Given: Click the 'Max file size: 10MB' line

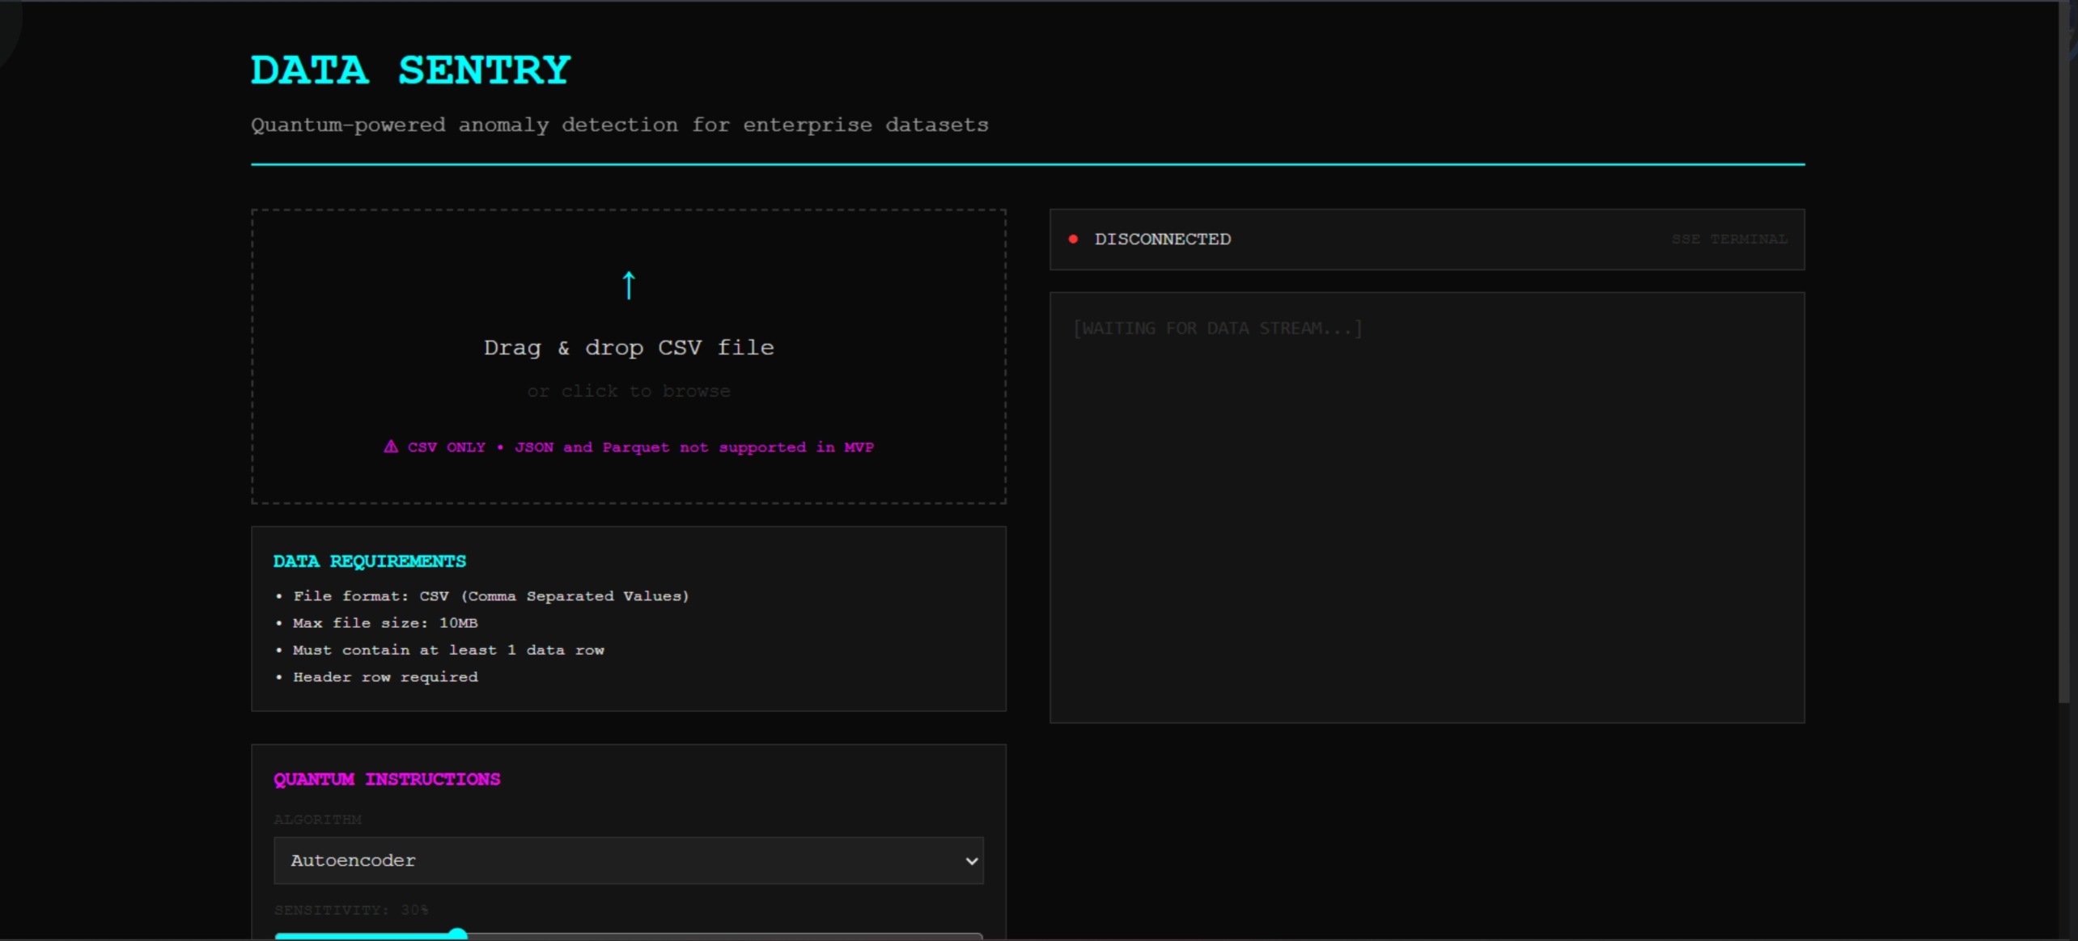Looking at the screenshot, I should (x=385, y=622).
